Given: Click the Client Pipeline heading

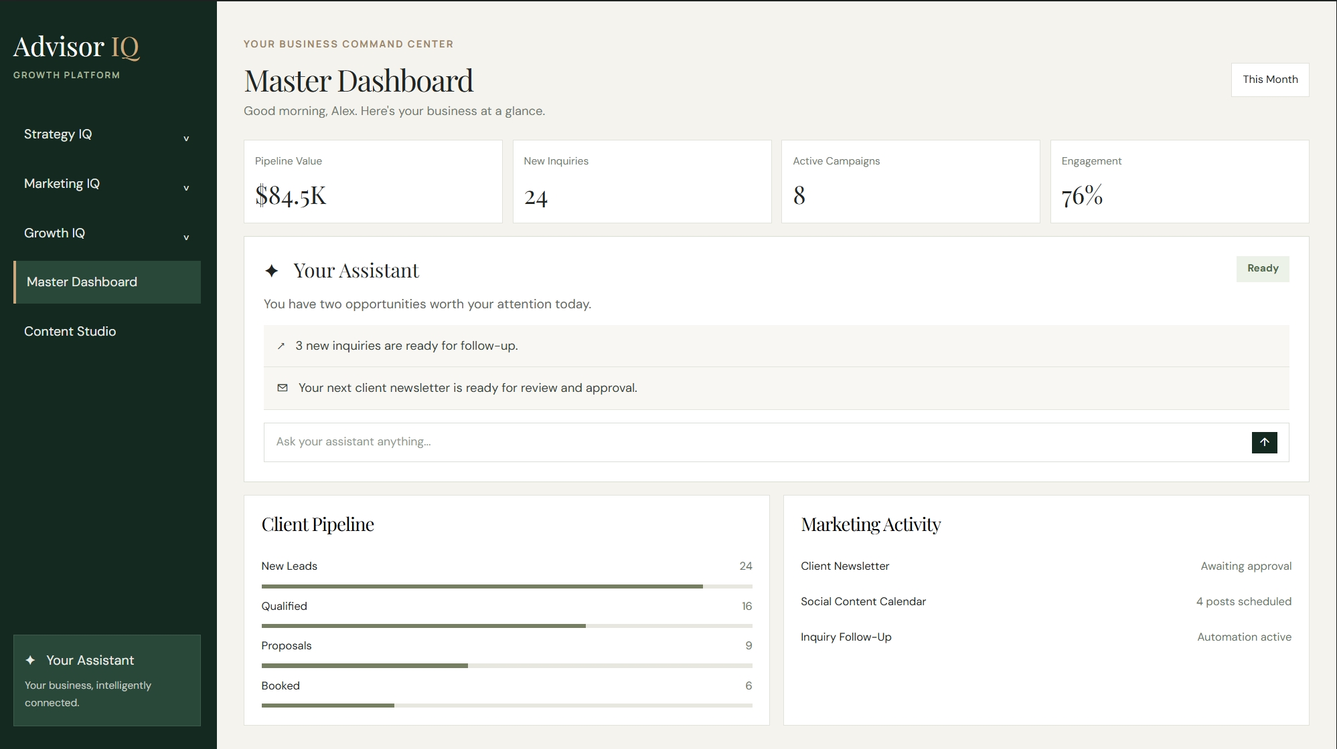Looking at the screenshot, I should click(317, 524).
